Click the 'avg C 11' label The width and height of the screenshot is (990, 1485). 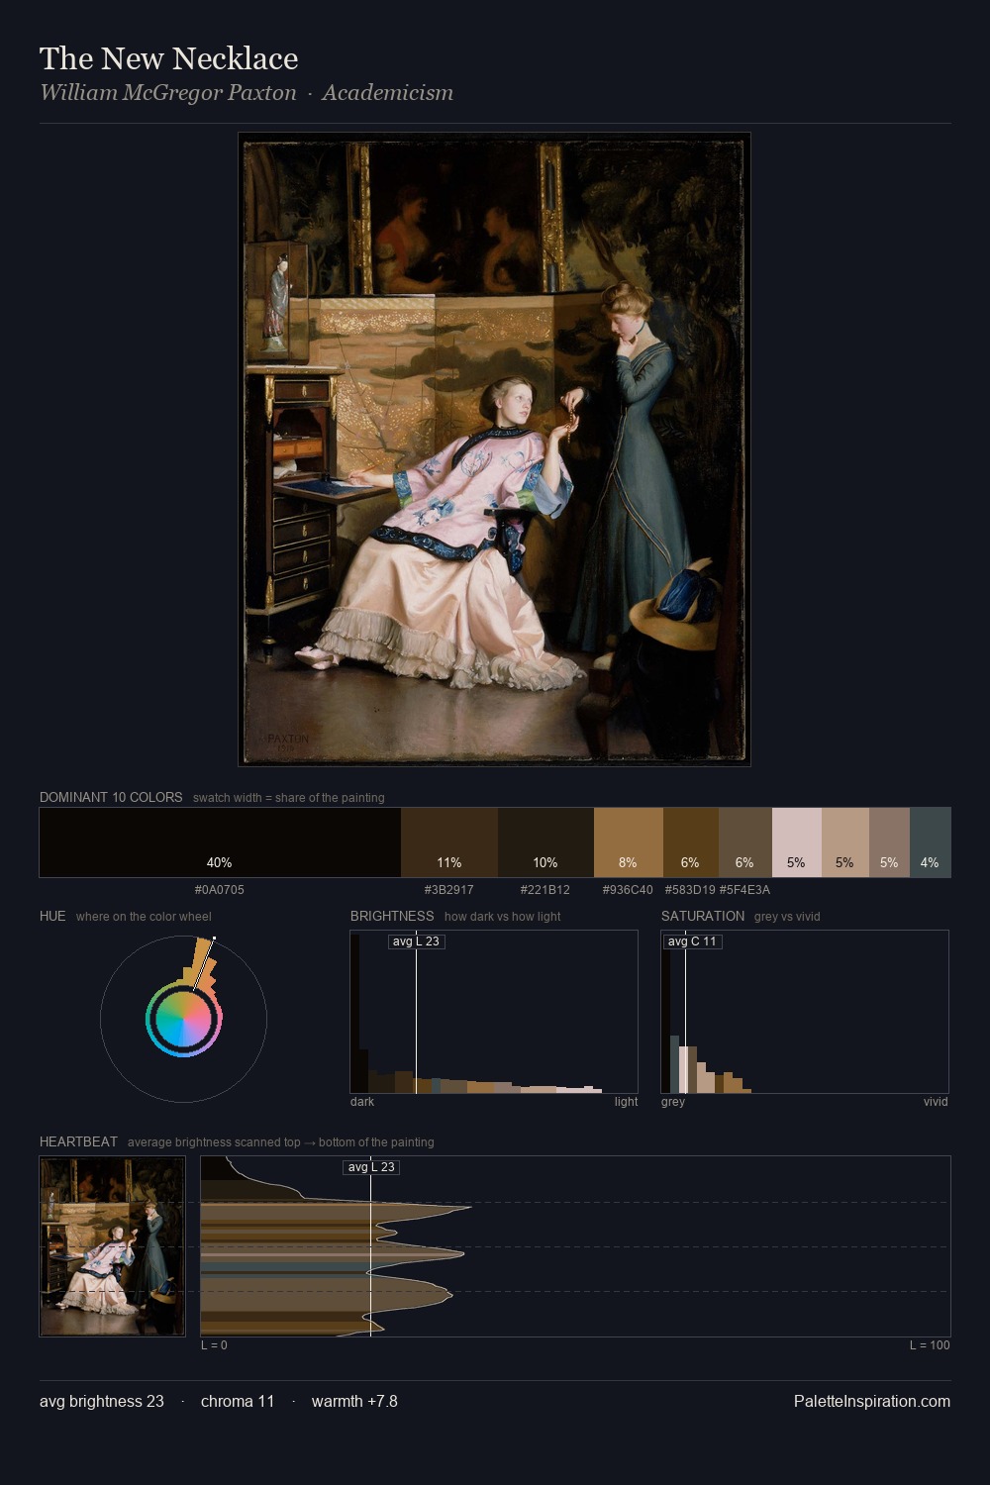click(x=692, y=941)
